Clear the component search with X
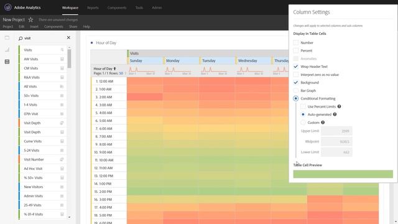Screen dimensions: 398x224 pyautogui.click(x=68, y=37)
